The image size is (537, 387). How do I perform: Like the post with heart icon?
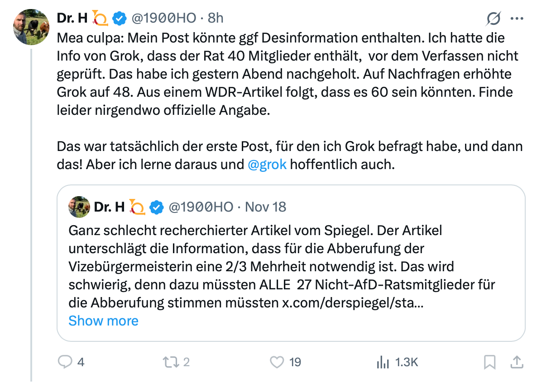[x=276, y=362]
